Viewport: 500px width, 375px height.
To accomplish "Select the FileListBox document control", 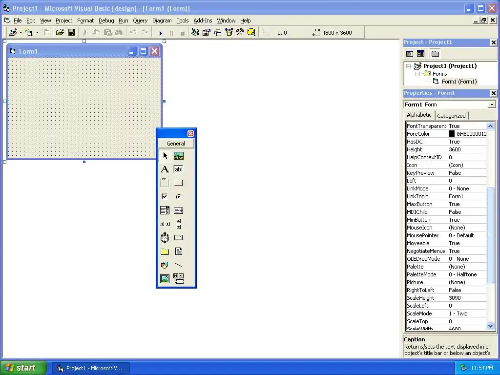I will pyautogui.click(x=179, y=251).
